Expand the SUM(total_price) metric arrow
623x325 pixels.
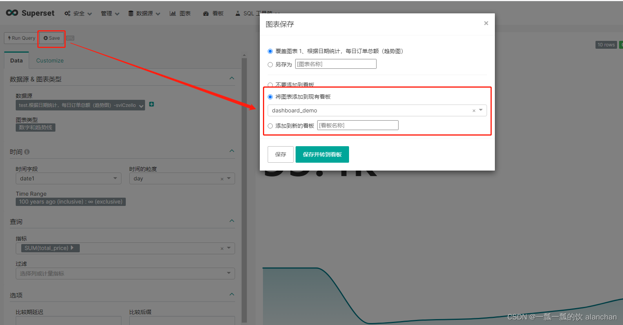(72, 248)
